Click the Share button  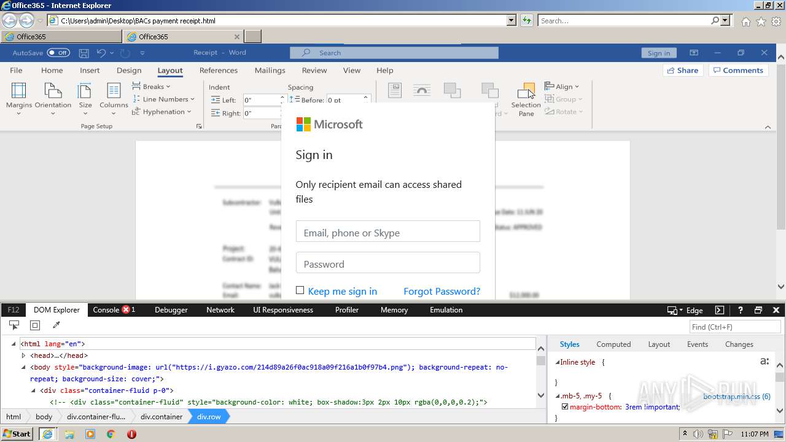coord(683,71)
